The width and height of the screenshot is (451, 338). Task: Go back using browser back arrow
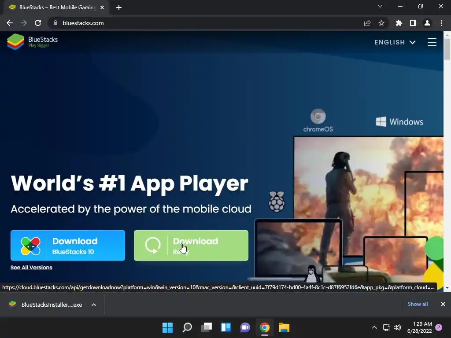click(10, 23)
